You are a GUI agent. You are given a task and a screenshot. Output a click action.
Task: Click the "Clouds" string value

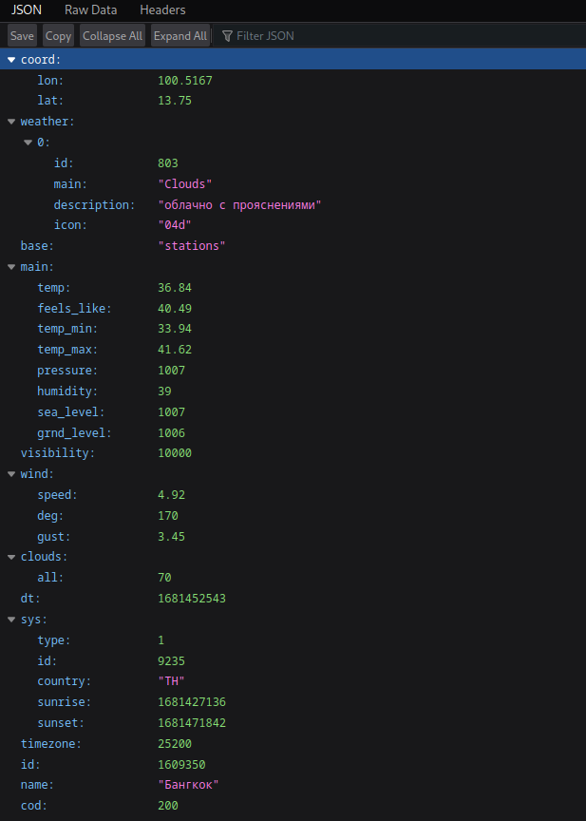pos(185,184)
